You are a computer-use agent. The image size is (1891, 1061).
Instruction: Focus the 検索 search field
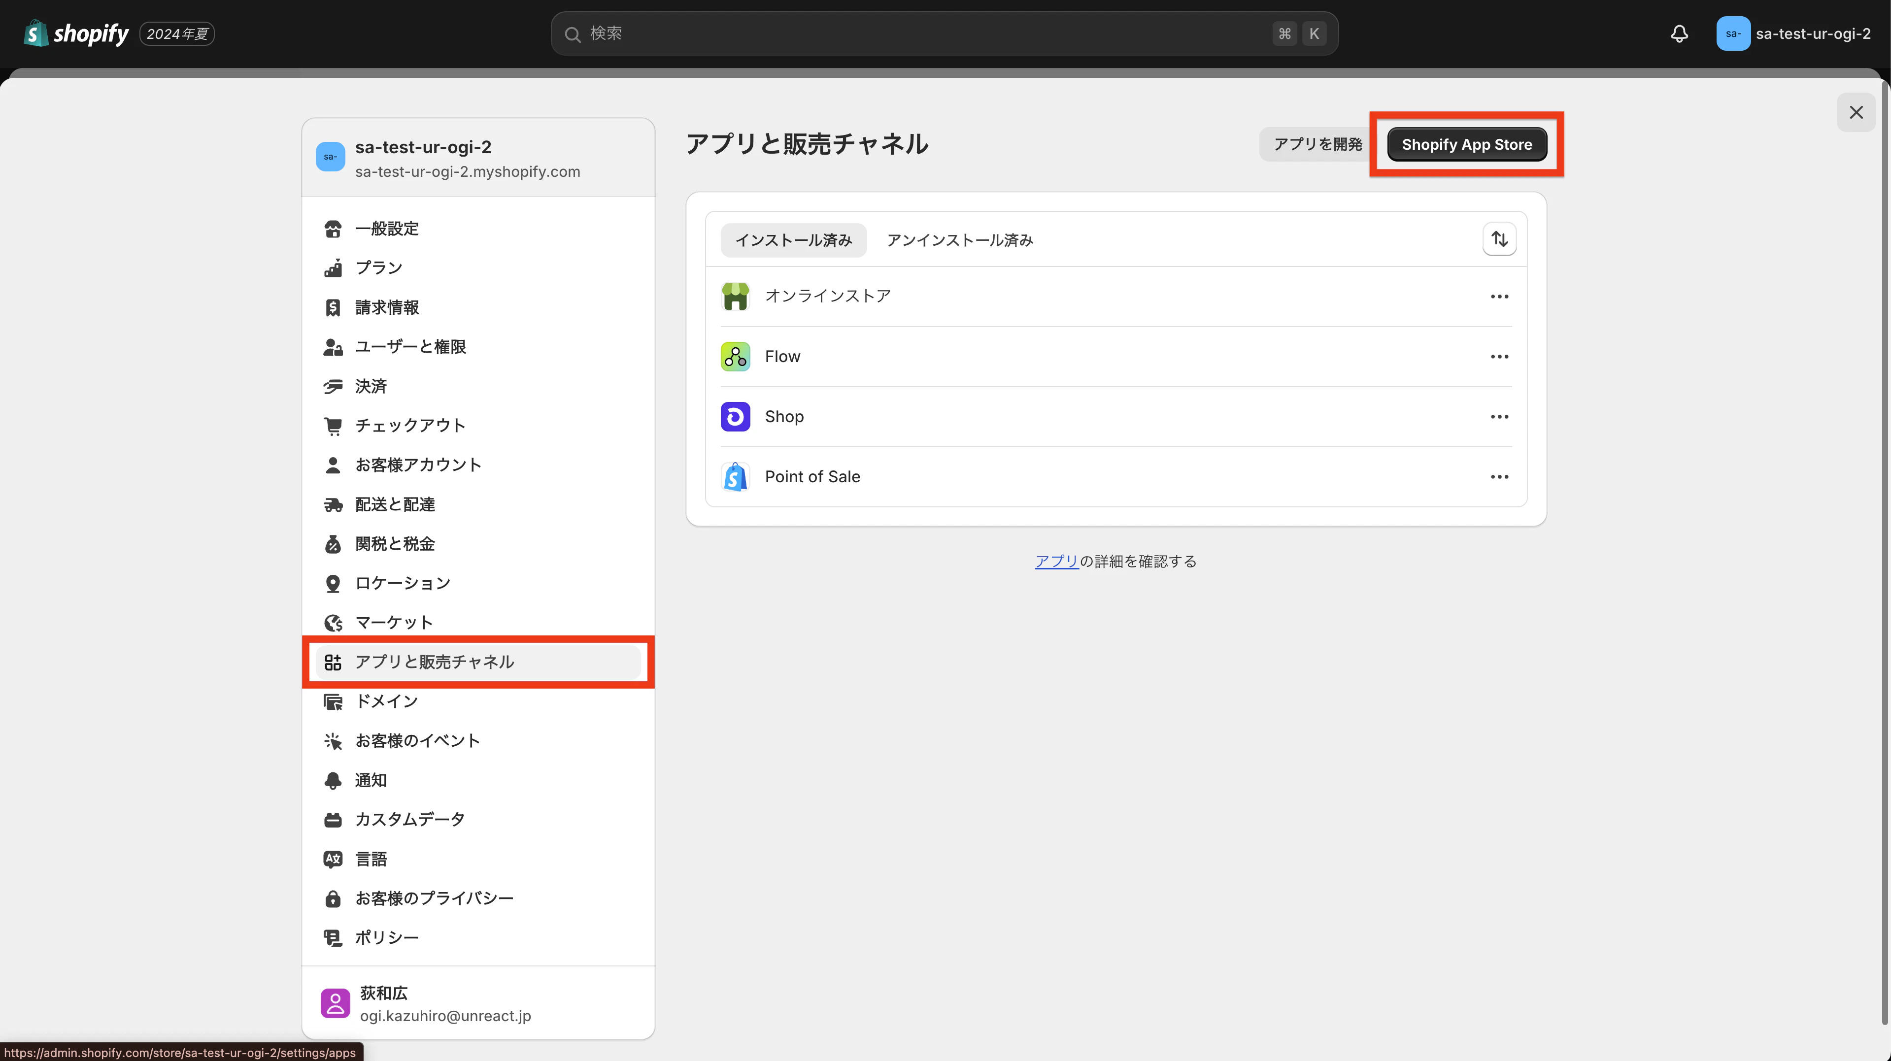click(944, 34)
